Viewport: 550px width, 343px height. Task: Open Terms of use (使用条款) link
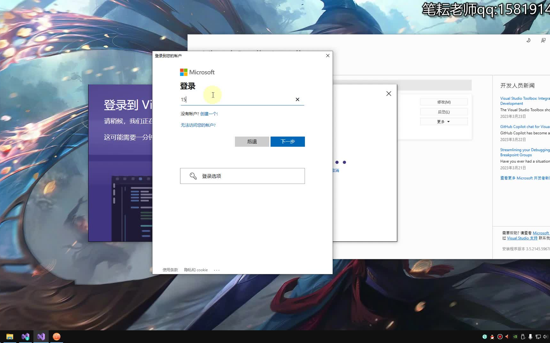click(170, 270)
